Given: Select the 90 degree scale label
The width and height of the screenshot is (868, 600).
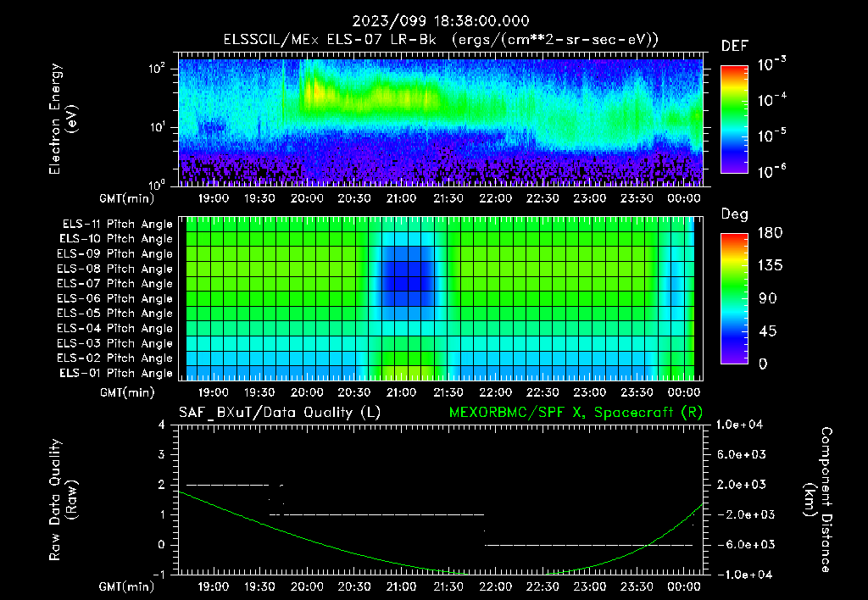Looking at the screenshot, I should coord(768,298).
